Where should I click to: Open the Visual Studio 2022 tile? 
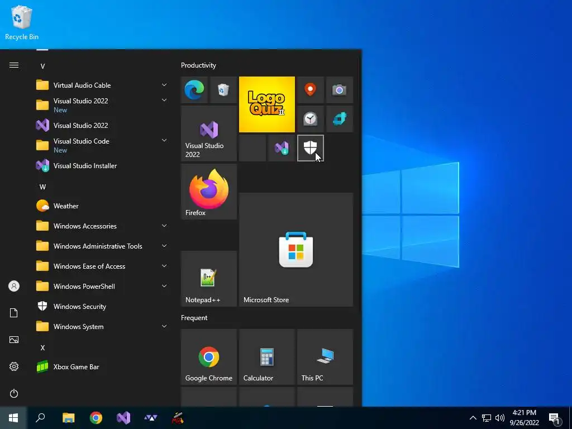(x=209, y=134)
